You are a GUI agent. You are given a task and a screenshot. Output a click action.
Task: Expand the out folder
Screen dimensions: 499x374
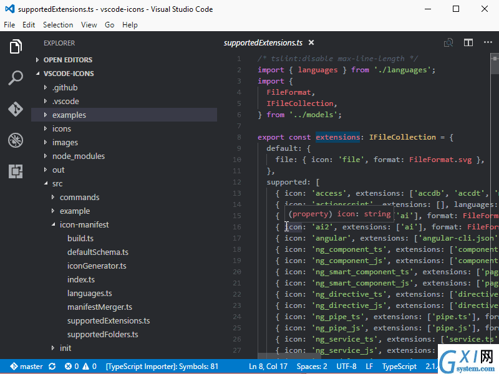(x=45, y=170)
